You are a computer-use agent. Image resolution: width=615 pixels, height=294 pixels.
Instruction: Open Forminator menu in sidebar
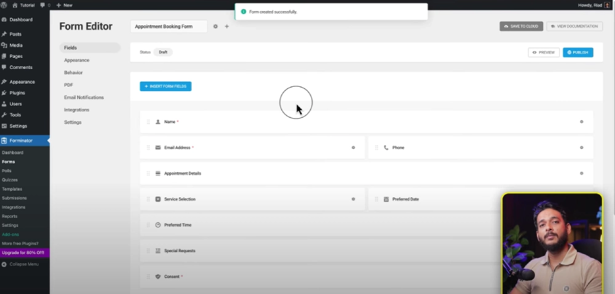click(25, 141)
